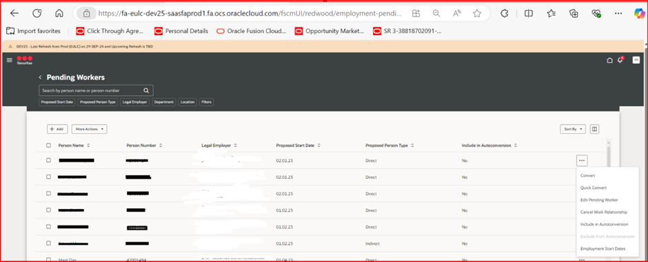Open the hamburger navigator menu
648x262 pixels.
[10, 60]
